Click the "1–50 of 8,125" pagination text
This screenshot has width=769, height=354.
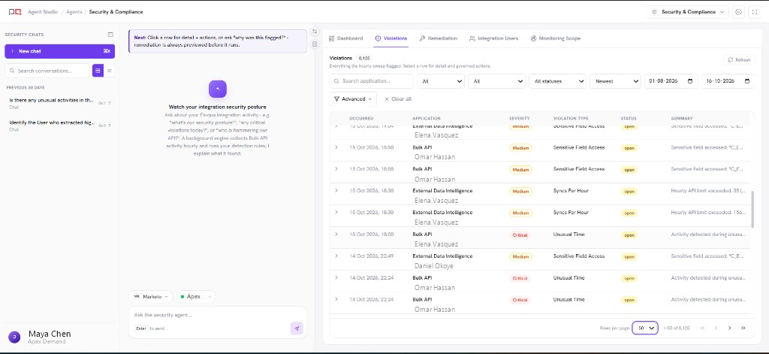[x=677, y=328]
